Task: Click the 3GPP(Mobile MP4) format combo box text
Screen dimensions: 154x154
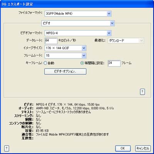Action: pos(59,13)
